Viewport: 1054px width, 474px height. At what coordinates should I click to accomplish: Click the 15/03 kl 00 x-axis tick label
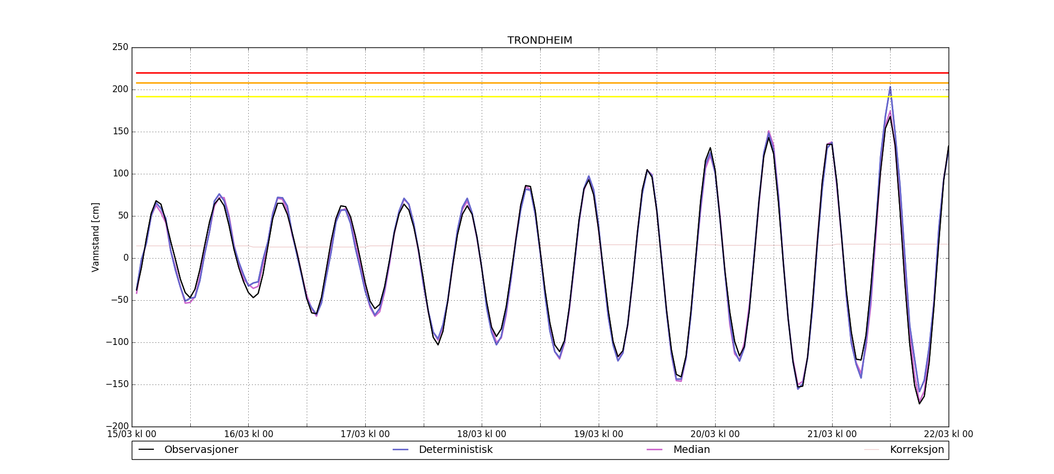(x=132, y=434)
